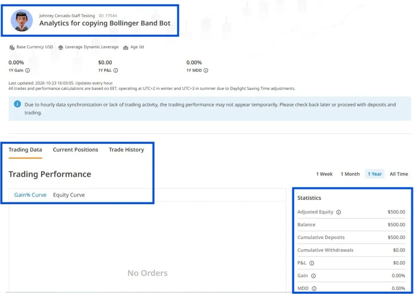Click the Age cake icon

[126, 47]
